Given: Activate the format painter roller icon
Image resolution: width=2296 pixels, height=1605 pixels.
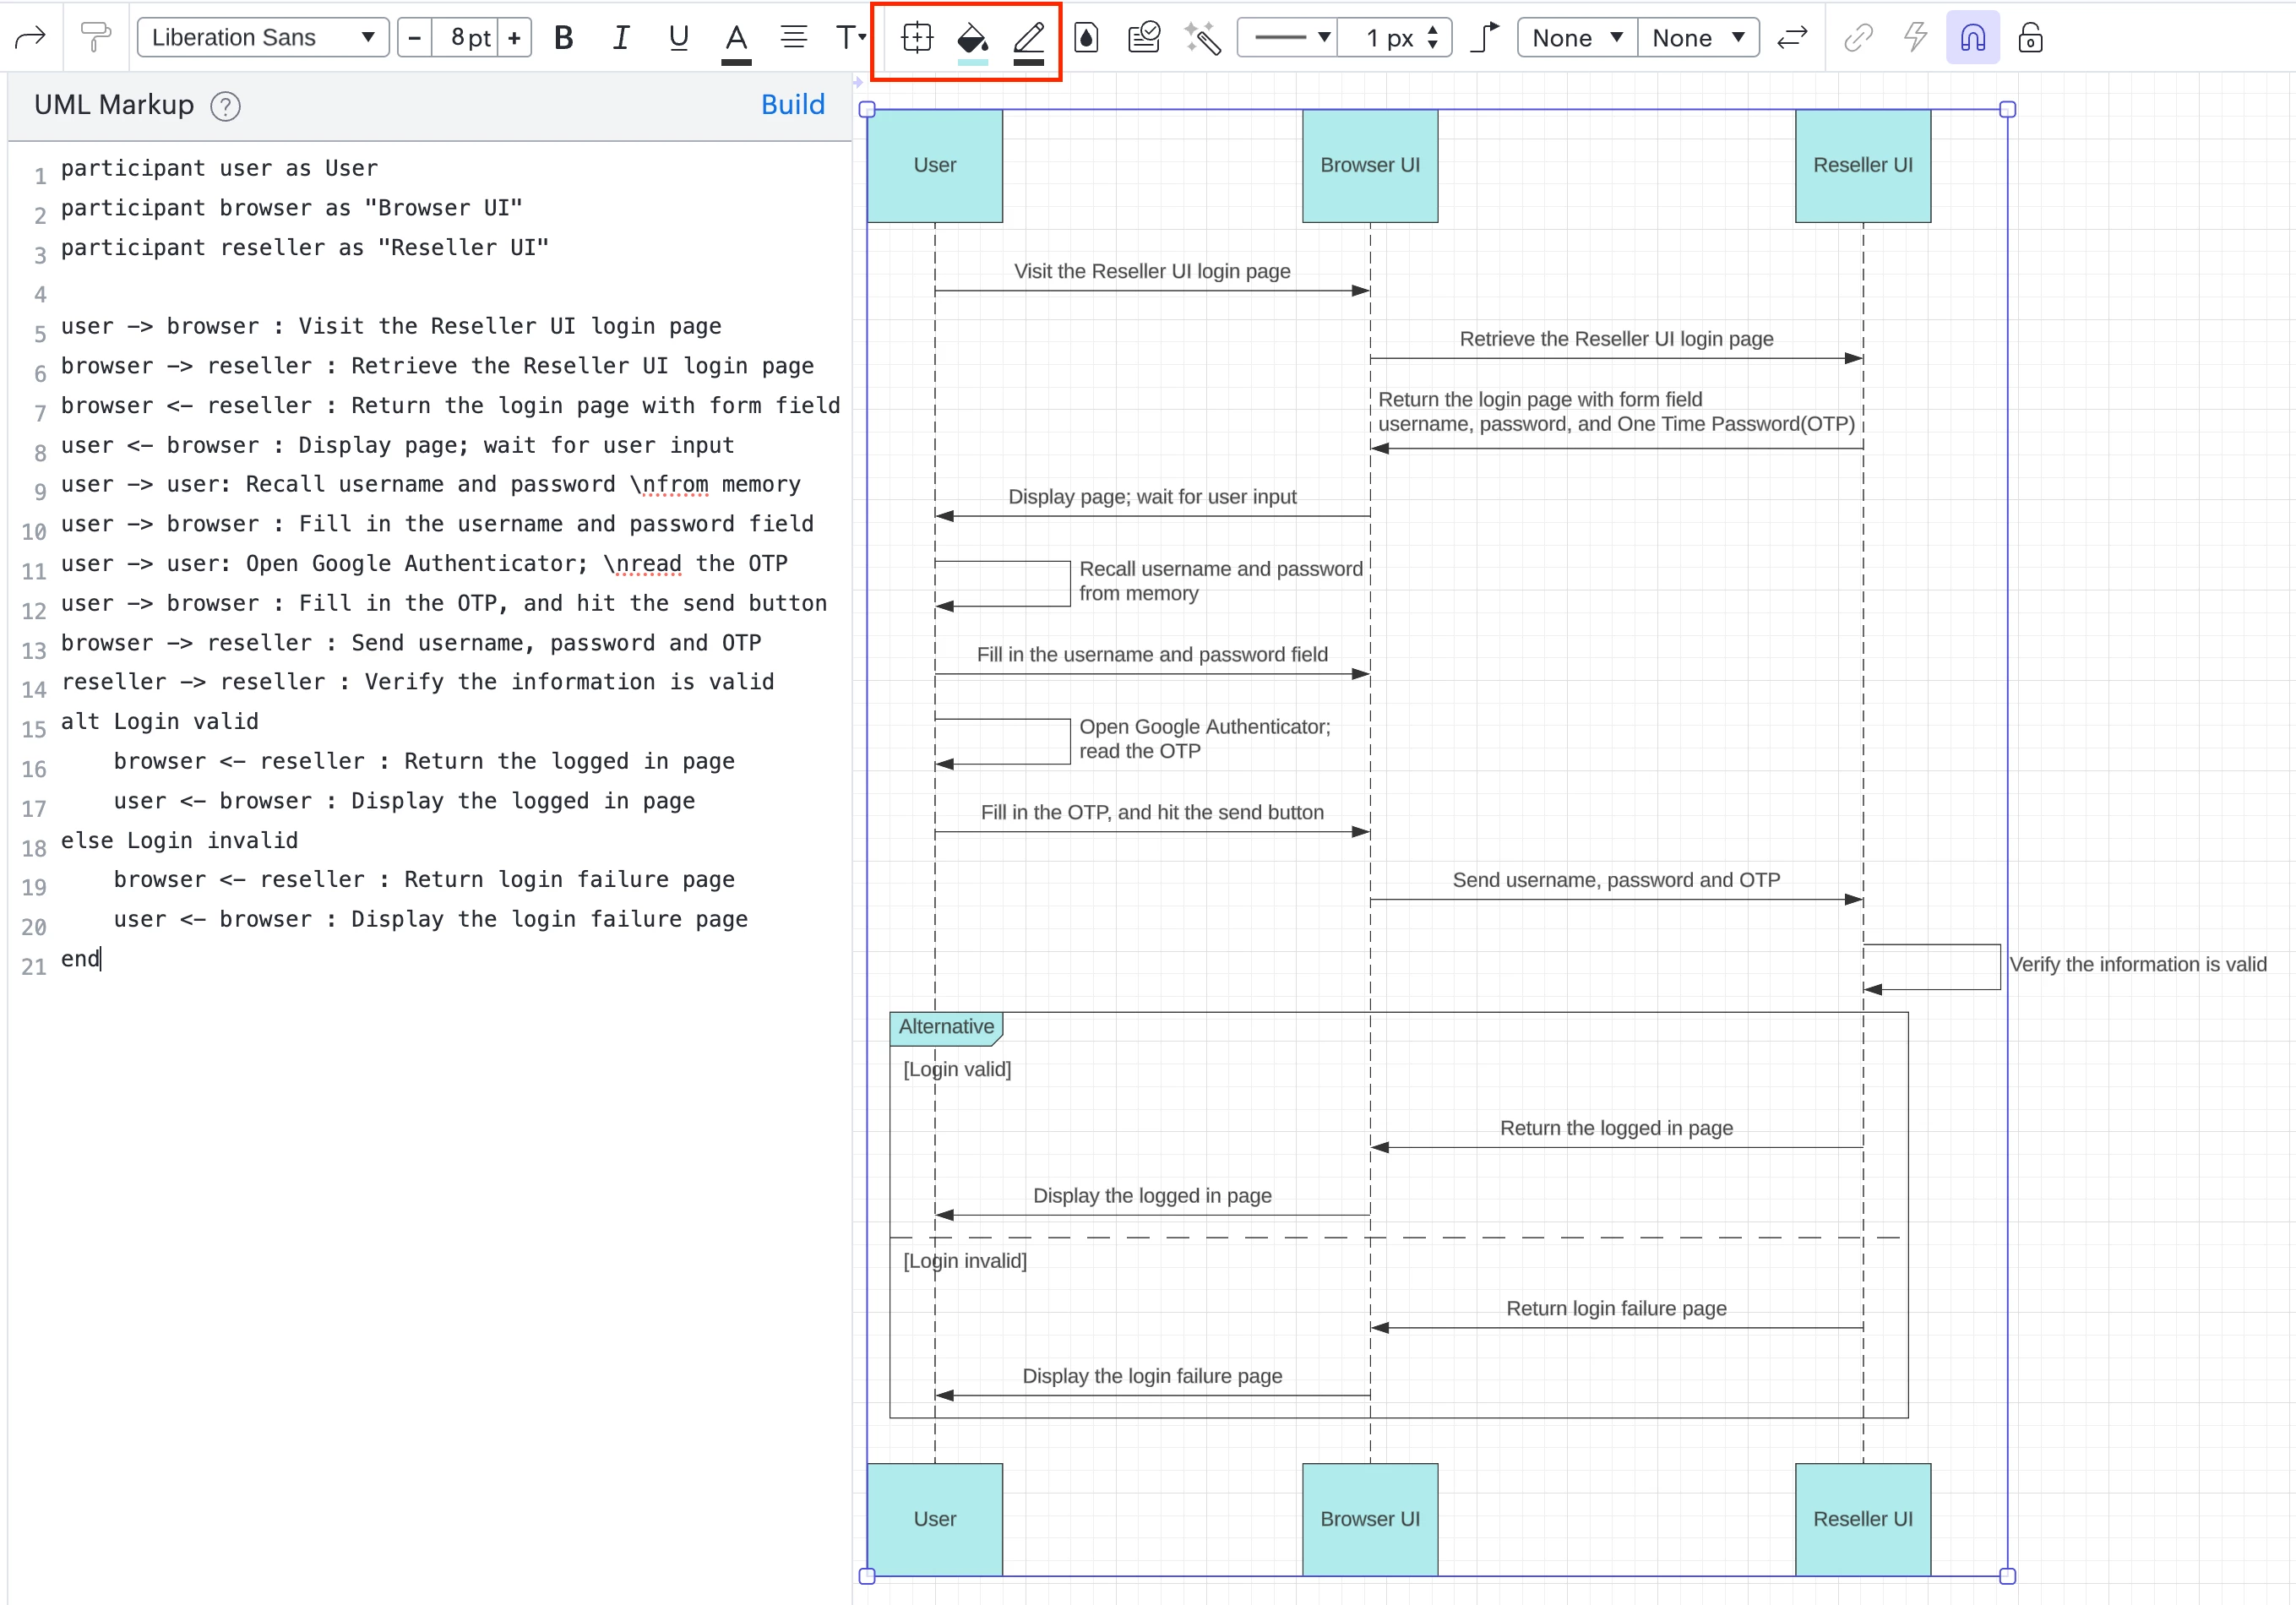Looking at the screenshot, I should click(x=95, y=38).
